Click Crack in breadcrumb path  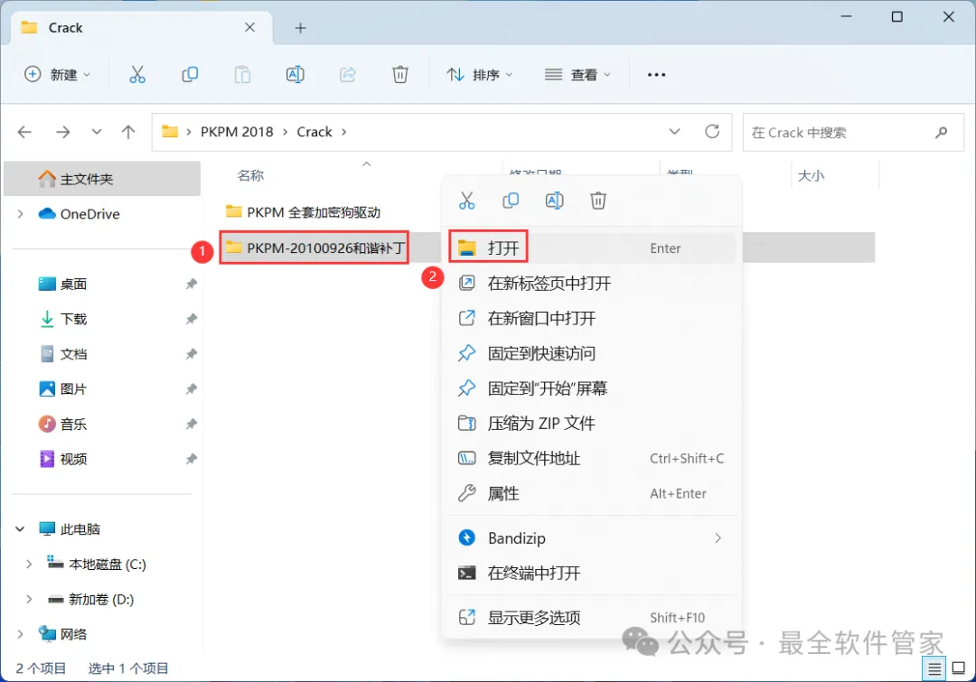[314, 132]
